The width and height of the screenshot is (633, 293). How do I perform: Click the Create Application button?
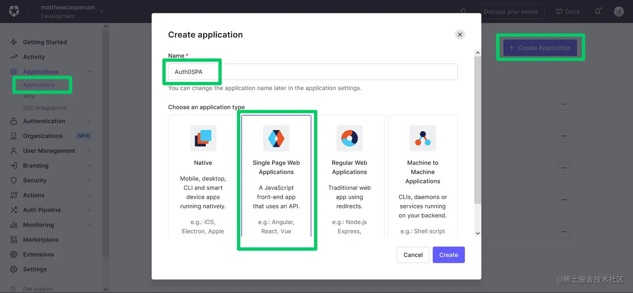pyautogui.click(x=540, y=48)
